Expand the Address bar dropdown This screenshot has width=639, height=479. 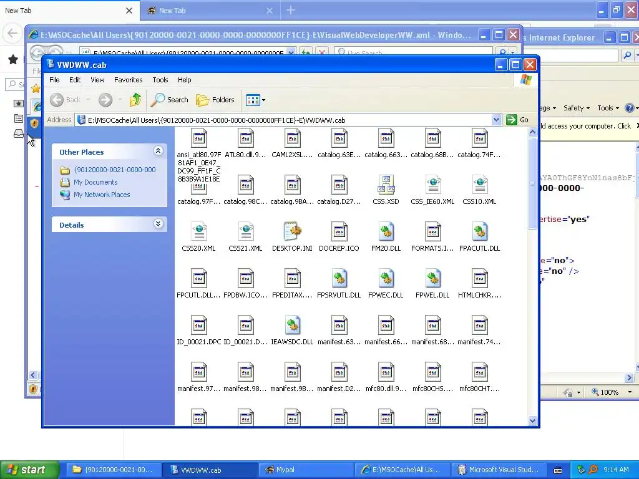click(x=496, y=120)
